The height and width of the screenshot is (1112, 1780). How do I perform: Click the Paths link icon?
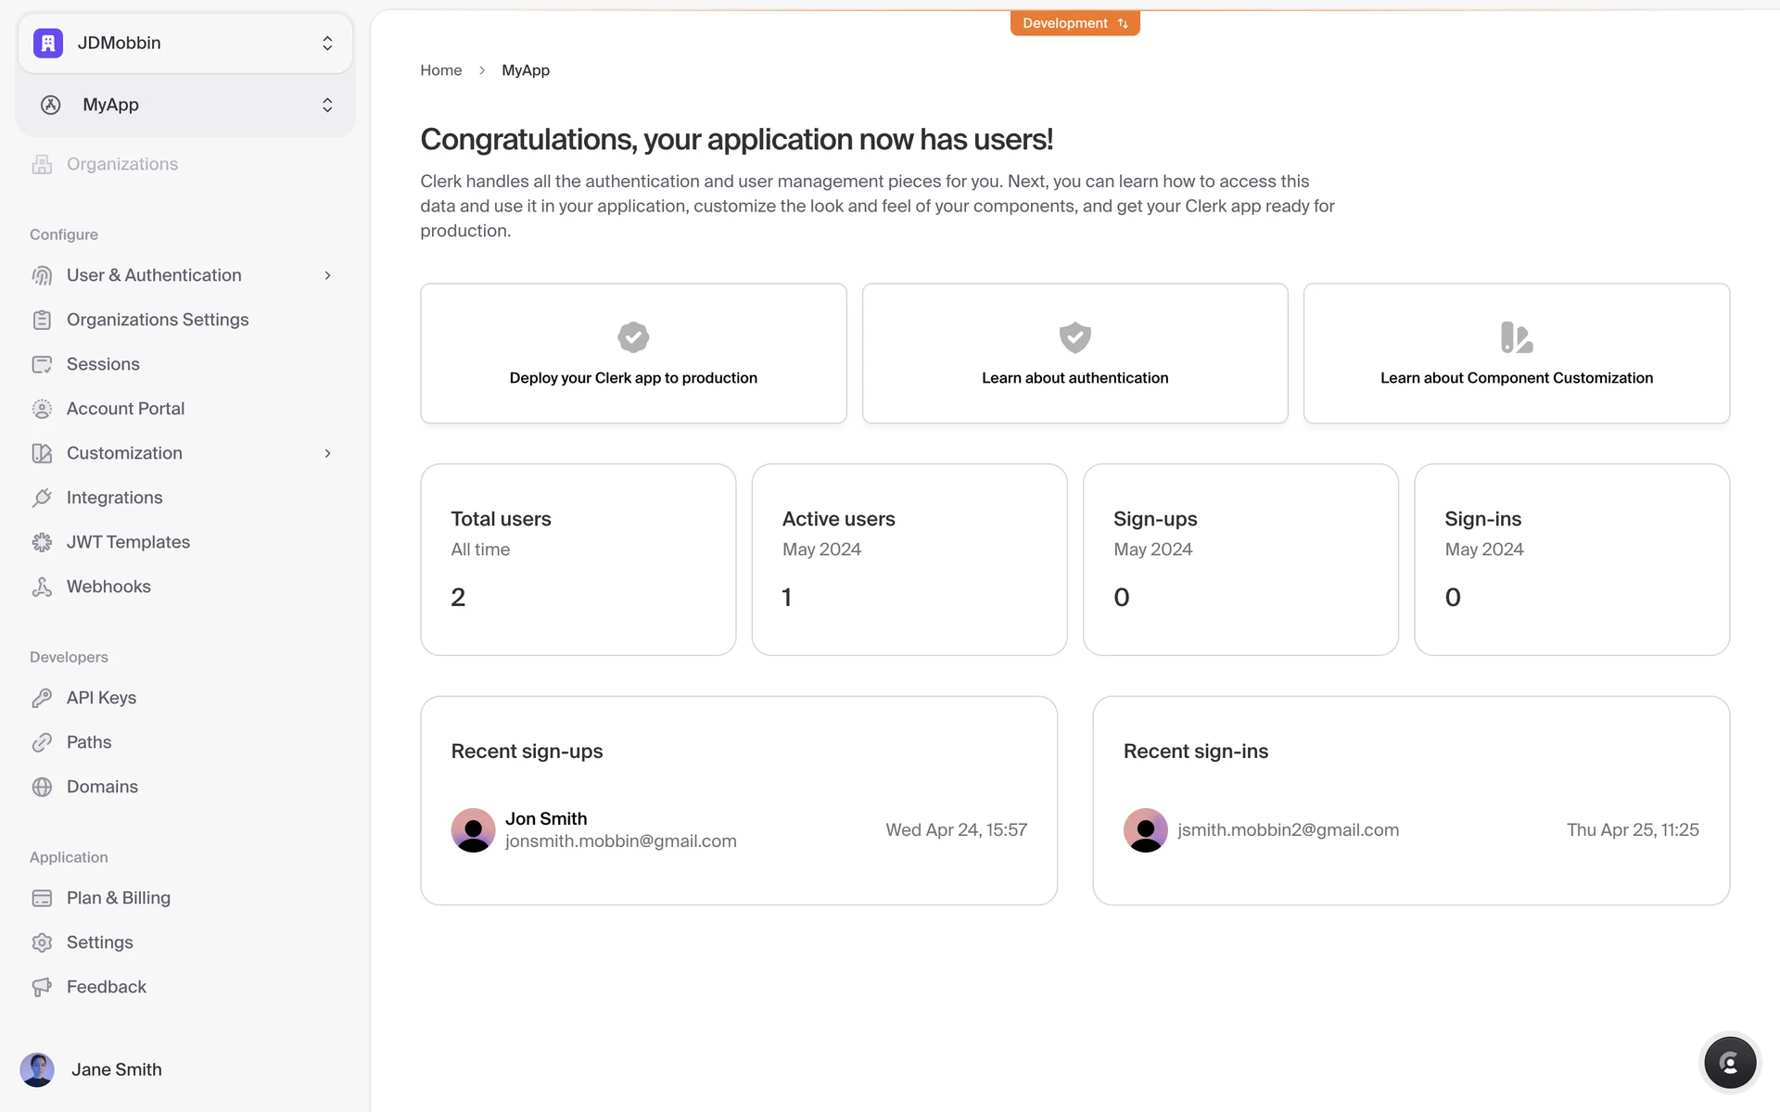point(42,742)
